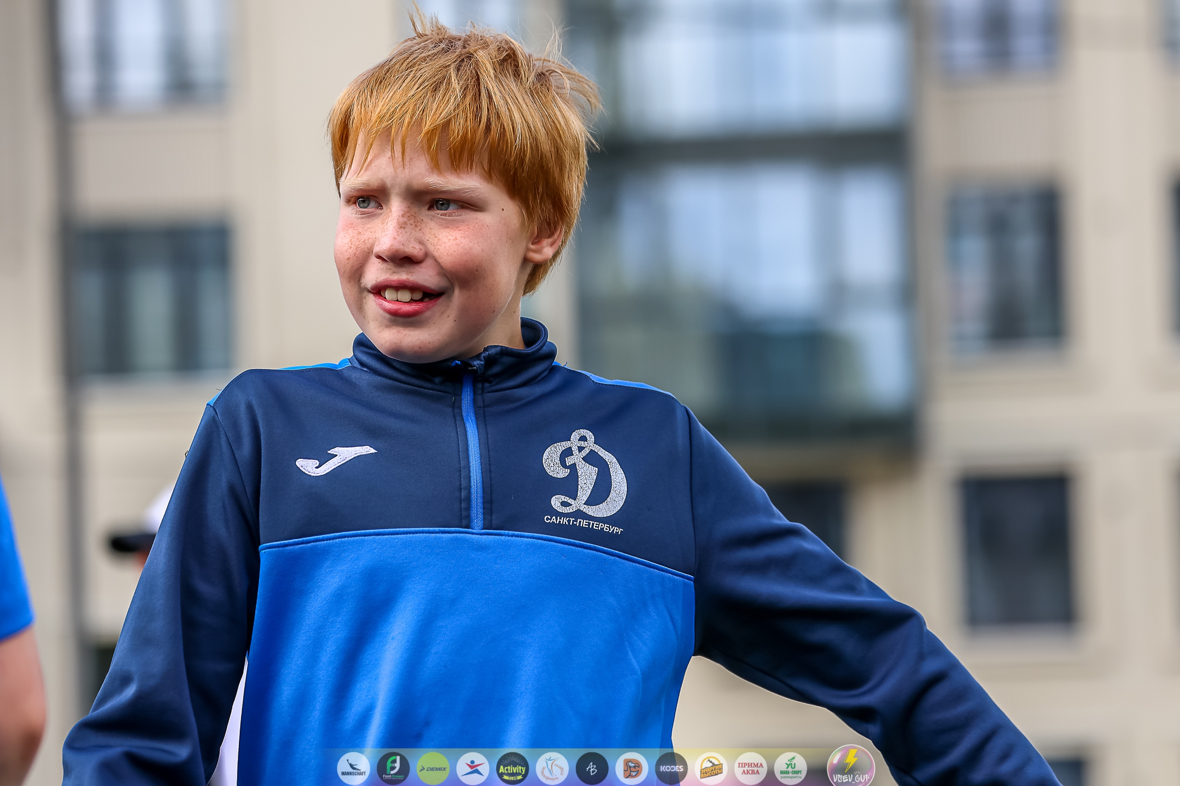Image resolution: width=1180 pixels, height=786 pixels.
Task: Open the Kodes sponsor logo
Action: coord(671,769)
